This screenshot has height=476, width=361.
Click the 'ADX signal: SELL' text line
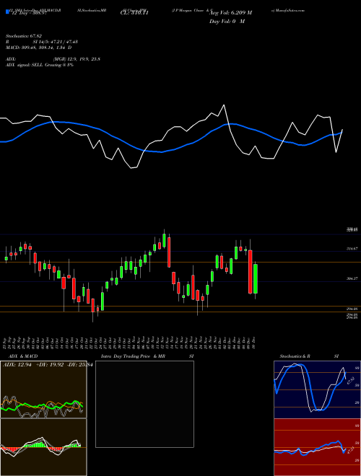coord(40,65)
